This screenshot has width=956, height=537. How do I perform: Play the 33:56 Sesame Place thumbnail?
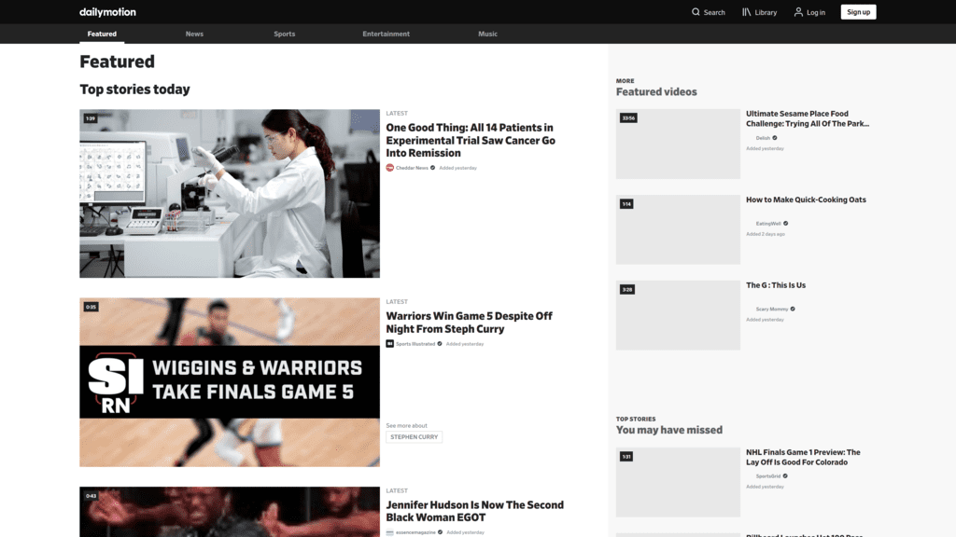point(678,145)
